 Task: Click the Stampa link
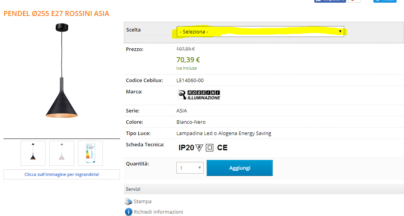click(143, 202)
